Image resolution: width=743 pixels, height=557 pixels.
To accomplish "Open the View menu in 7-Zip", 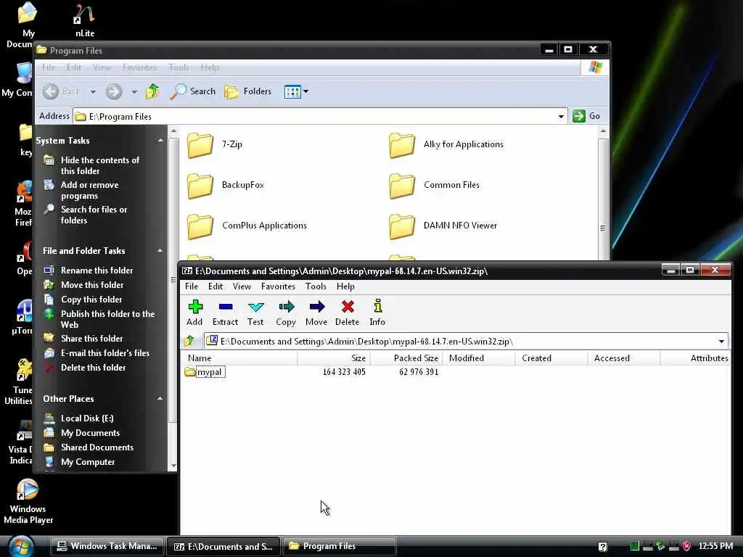I will click(x=242, y=286).
